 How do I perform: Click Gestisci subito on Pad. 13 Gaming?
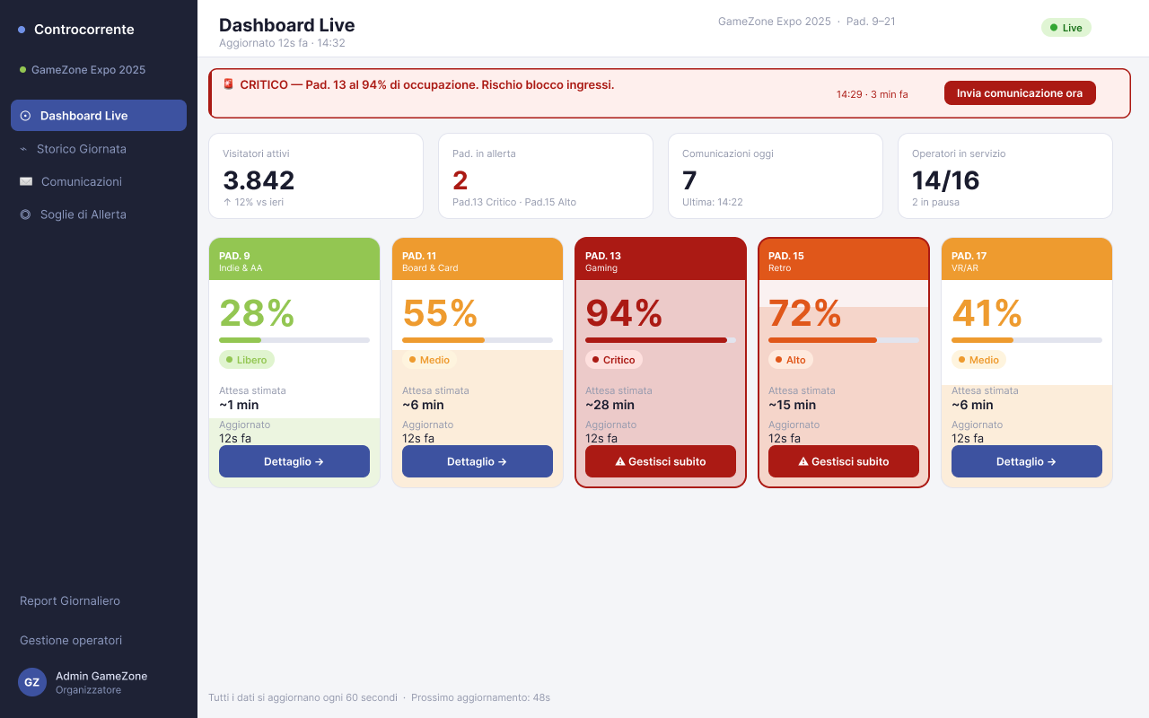click(661, 461)
